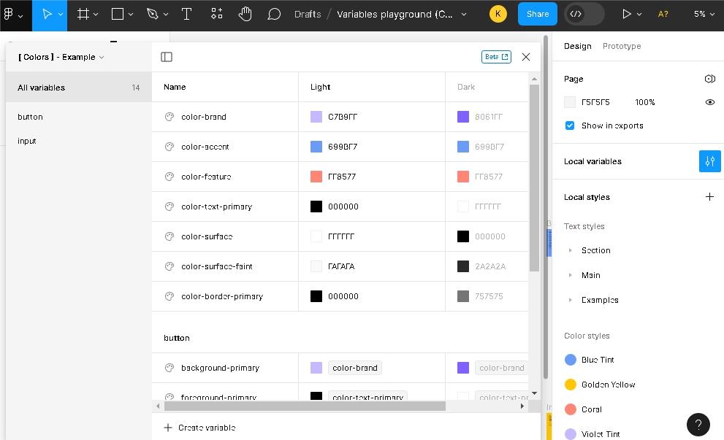This screenshot has height=440, width=724.
Task: Add a new local style
Action: [709, 197]
